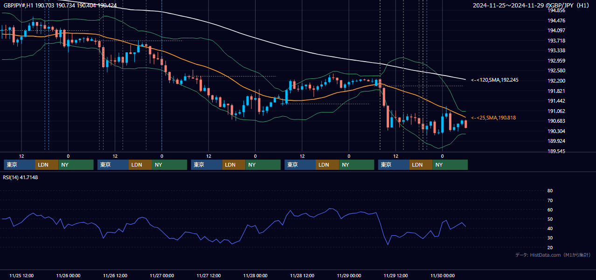The width and height of the screenshot is (596, 280).
Task: Click the price axis value 192.200
Action: (x=556, y=81)
